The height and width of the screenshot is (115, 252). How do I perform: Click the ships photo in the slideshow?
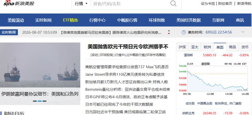tap(40, 65)
